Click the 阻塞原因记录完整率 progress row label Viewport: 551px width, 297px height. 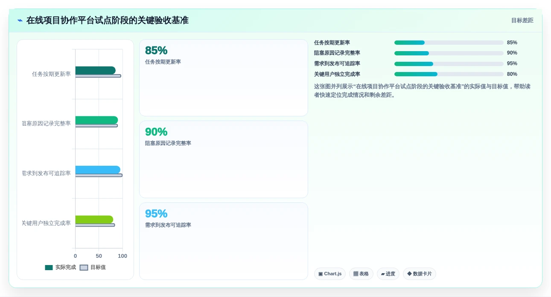pyautogui.click(x=337, y=53)
